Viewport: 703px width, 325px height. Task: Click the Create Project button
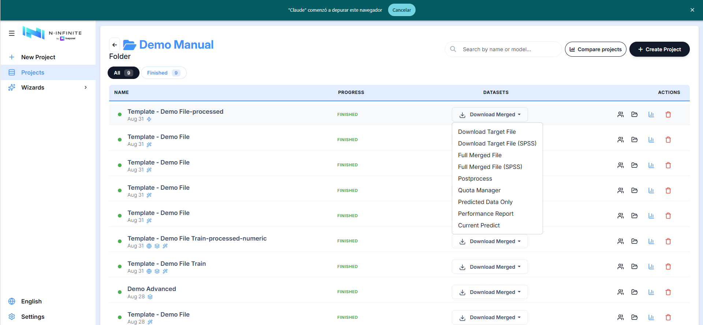click(x=659, y=49)
